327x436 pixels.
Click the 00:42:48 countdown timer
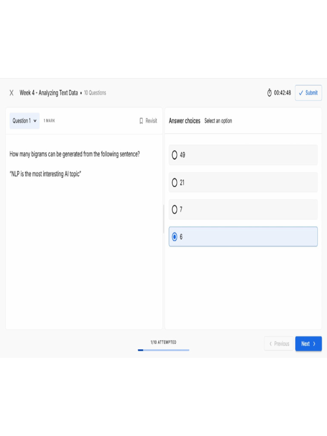(282, 93)
